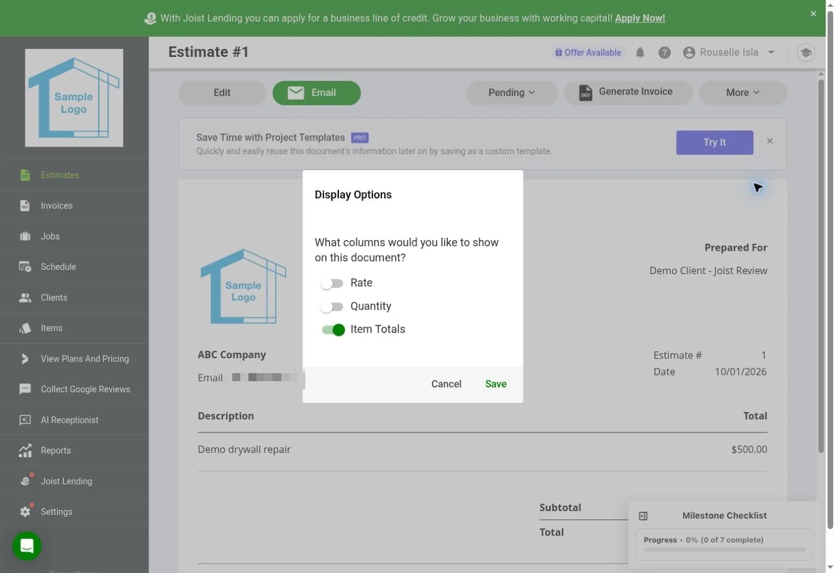
Task: Open the Rouselle Isla account menu
Action: pos(729,53)
